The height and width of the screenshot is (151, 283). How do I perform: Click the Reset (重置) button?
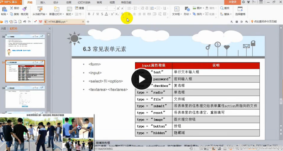point(79,8)
